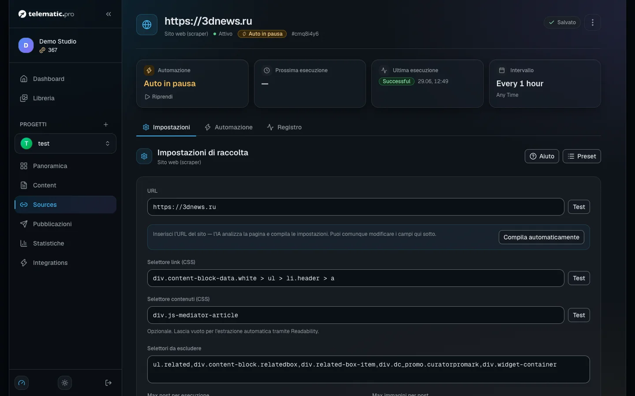View Statistiche in the sidebar

(65, 243)
